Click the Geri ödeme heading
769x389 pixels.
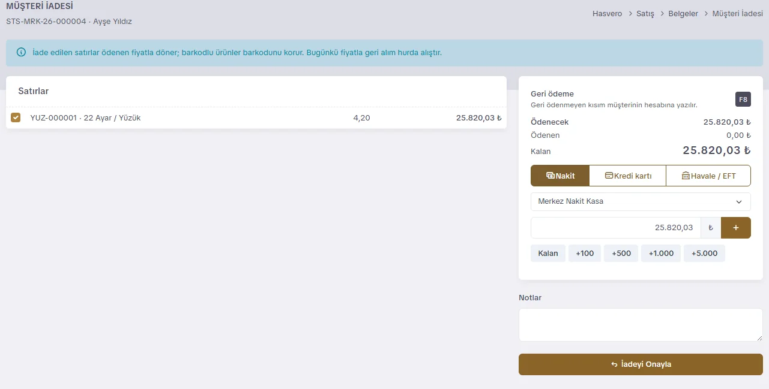[x=552, y=94]
